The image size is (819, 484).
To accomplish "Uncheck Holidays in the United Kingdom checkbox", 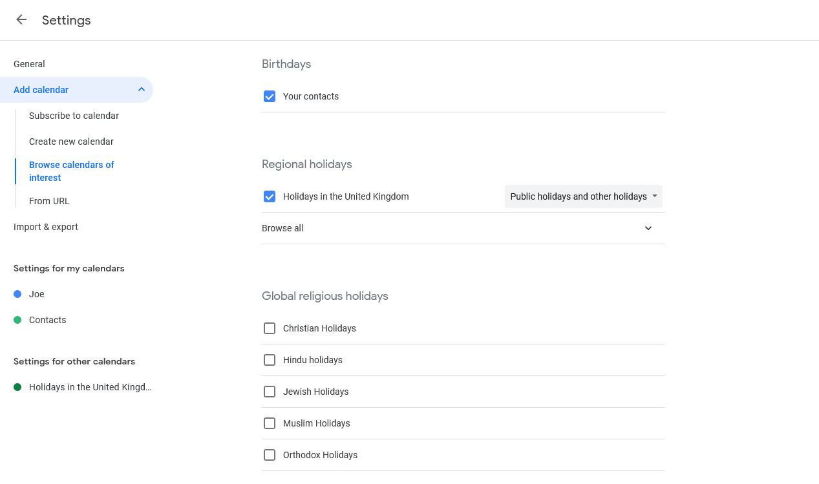I will pos(270,196).
